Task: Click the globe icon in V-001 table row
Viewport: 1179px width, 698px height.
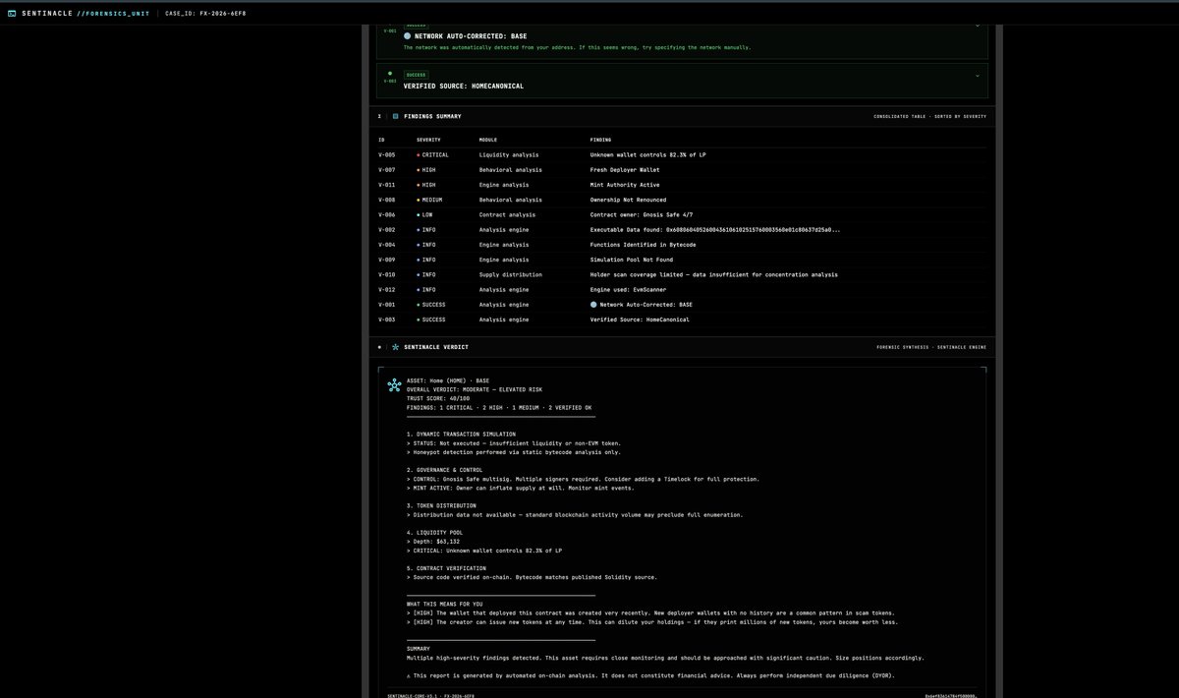Action: coord(593,305)
